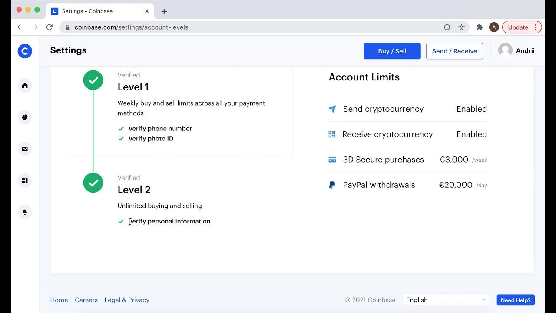Viewport: 556px width, 313px height.
Task: Click the €3,000 weekly limit value
Action: click(454, 160)
